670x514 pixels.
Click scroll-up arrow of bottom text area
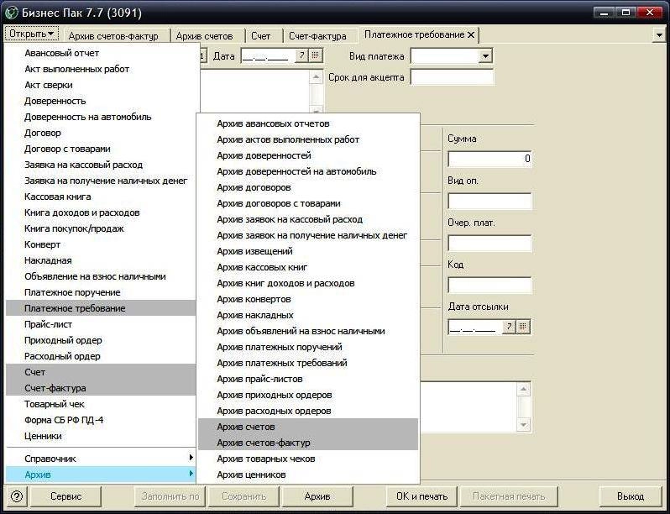[523, 389]
